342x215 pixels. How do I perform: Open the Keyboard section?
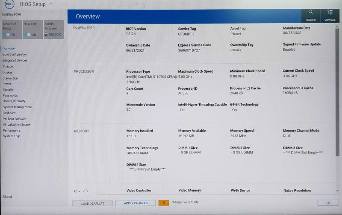[9, 113]
